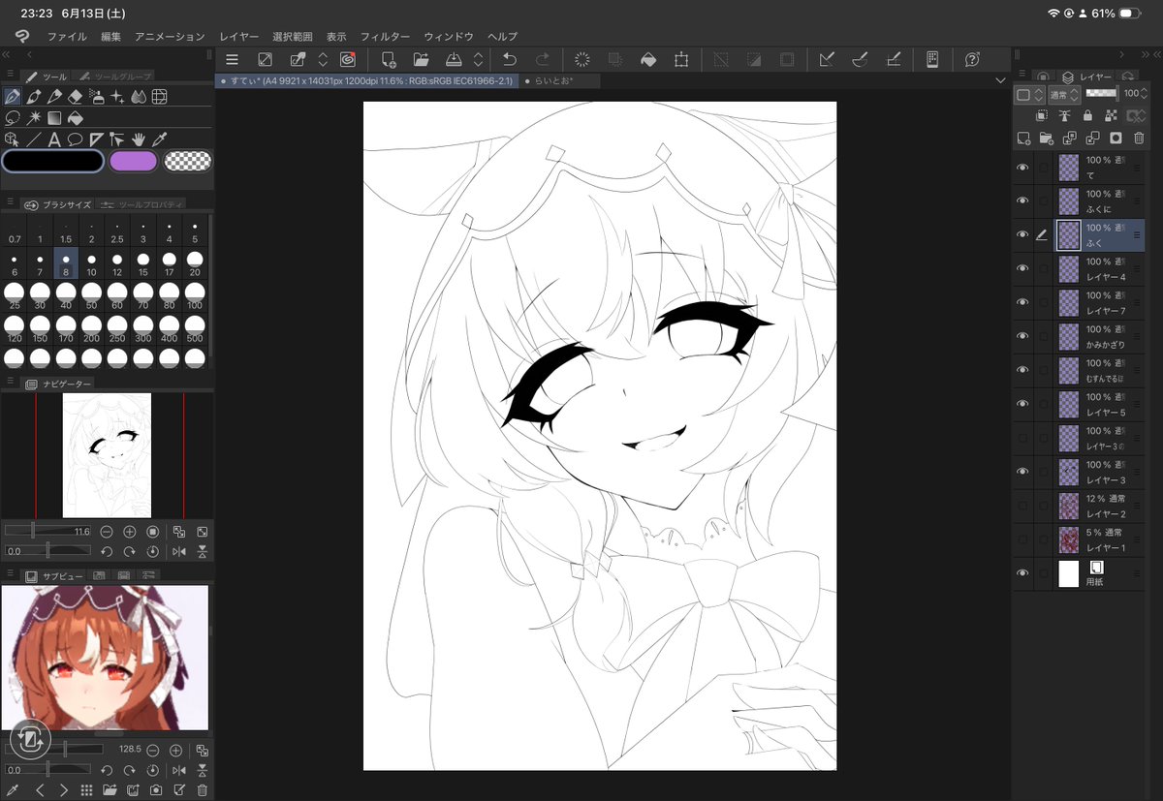This screenshot has height=801, width=1163.
Task: Select the Figure line tool
Action: (34, 139)
